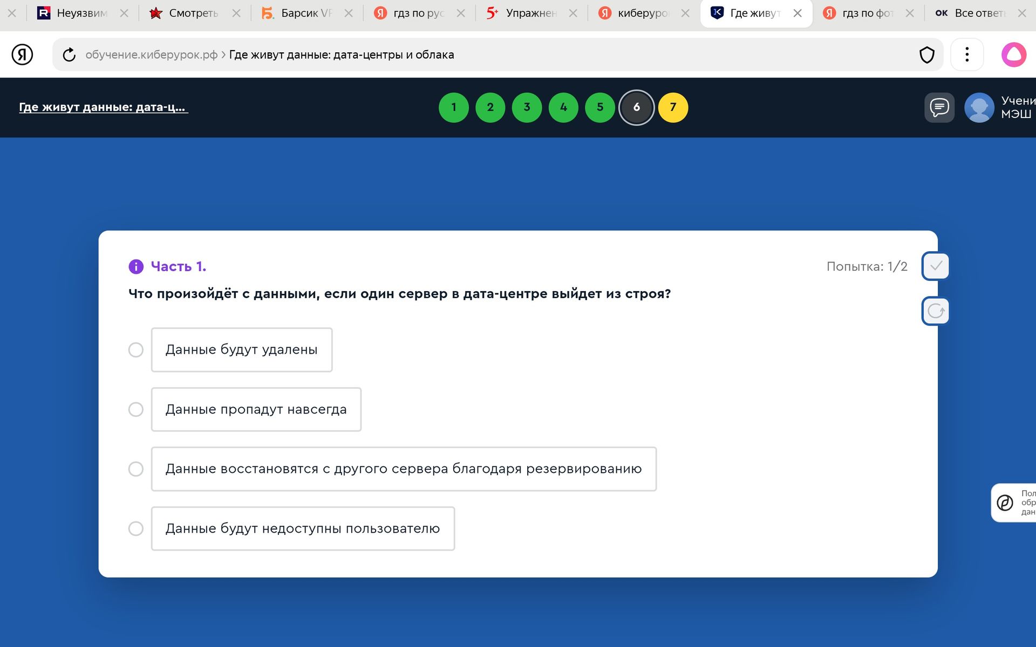Viewport: 1036px width, 647px height.
Task: Go to step 2 in progress bar
Action: pos(490,107)
